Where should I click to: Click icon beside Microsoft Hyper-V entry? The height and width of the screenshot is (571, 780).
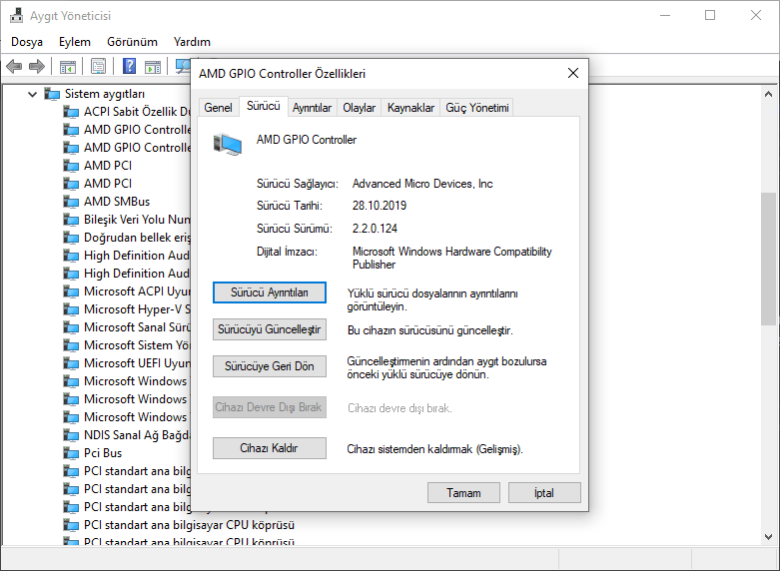[71, 309]
